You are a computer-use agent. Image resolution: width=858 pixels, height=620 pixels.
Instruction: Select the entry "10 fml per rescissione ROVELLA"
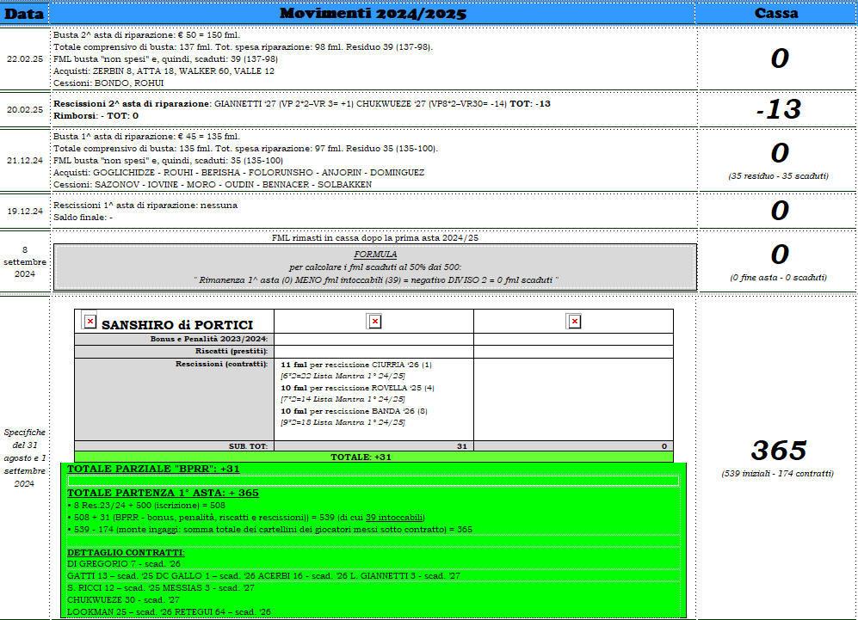click(x=357, y=388)
